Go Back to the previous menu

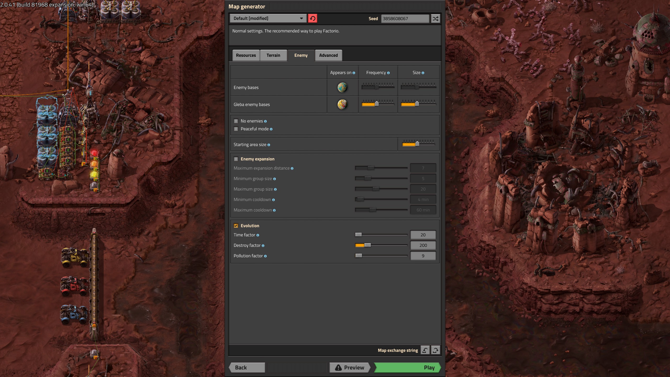[x=247, y=368]
